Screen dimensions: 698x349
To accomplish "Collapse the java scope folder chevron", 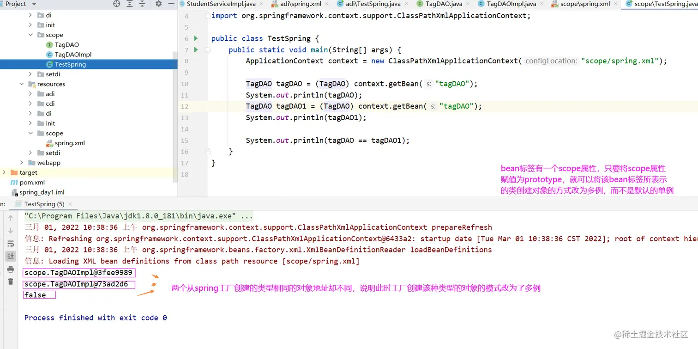I will pos(30,35).
